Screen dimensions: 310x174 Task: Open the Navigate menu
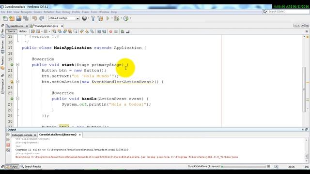[x=26, y=12]
